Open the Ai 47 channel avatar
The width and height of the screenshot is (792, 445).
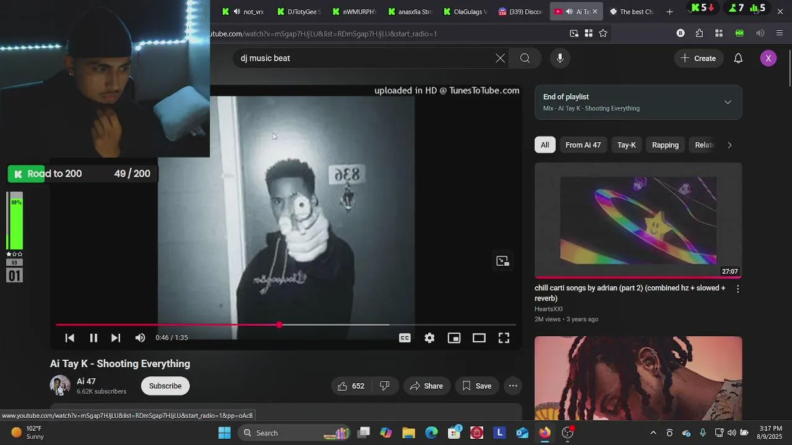(60, 386)
